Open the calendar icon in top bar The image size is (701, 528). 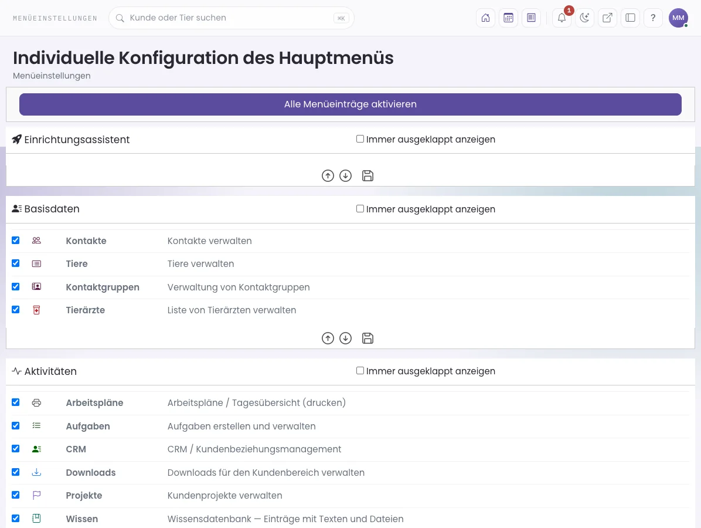(x=508, y=18)
